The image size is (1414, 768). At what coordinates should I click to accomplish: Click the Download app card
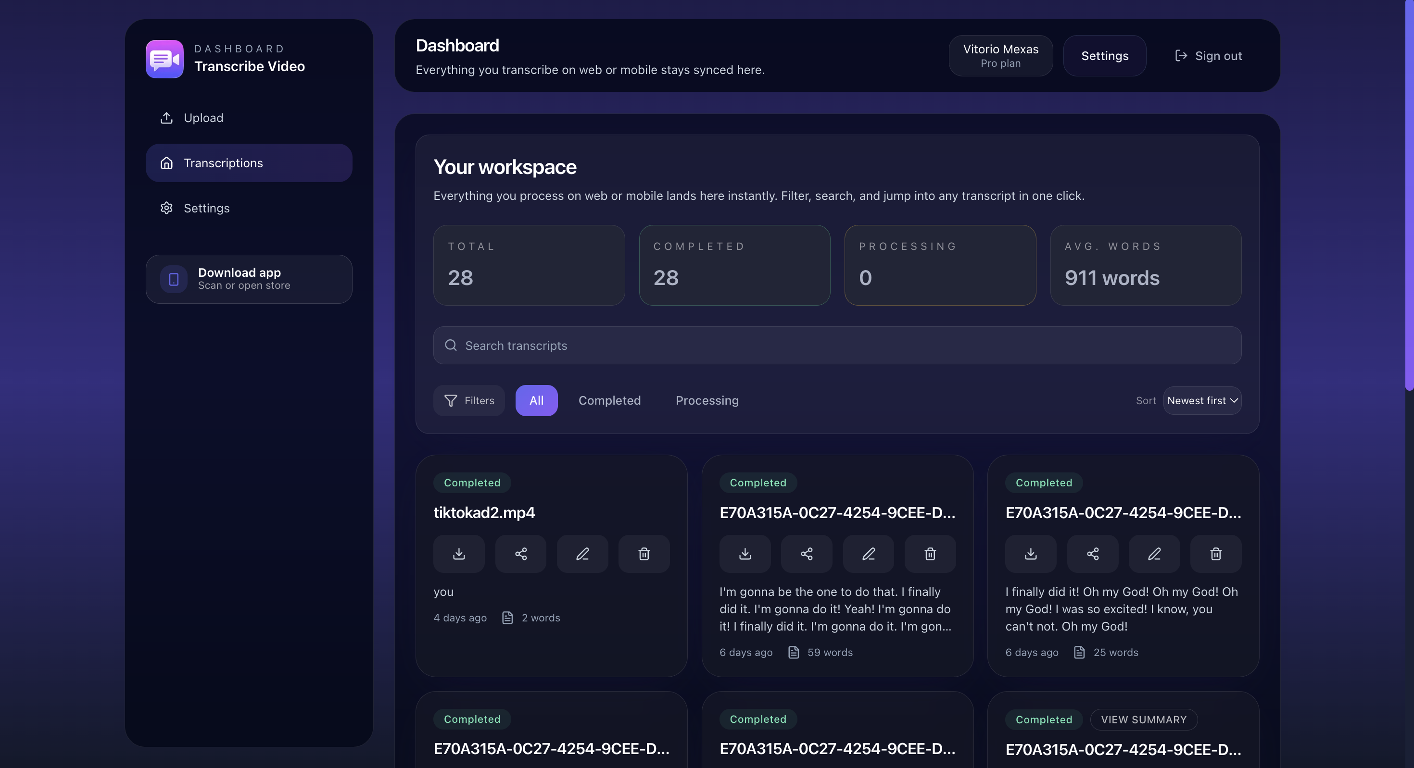tap(249, 279)
